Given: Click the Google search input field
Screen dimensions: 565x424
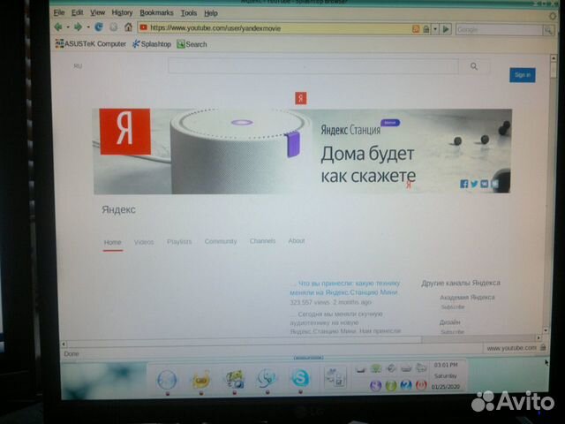Looking at the screenshot, I should (x=499, y=30).
